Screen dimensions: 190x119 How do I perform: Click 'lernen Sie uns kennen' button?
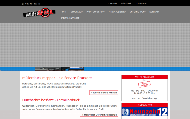(104, 93)
